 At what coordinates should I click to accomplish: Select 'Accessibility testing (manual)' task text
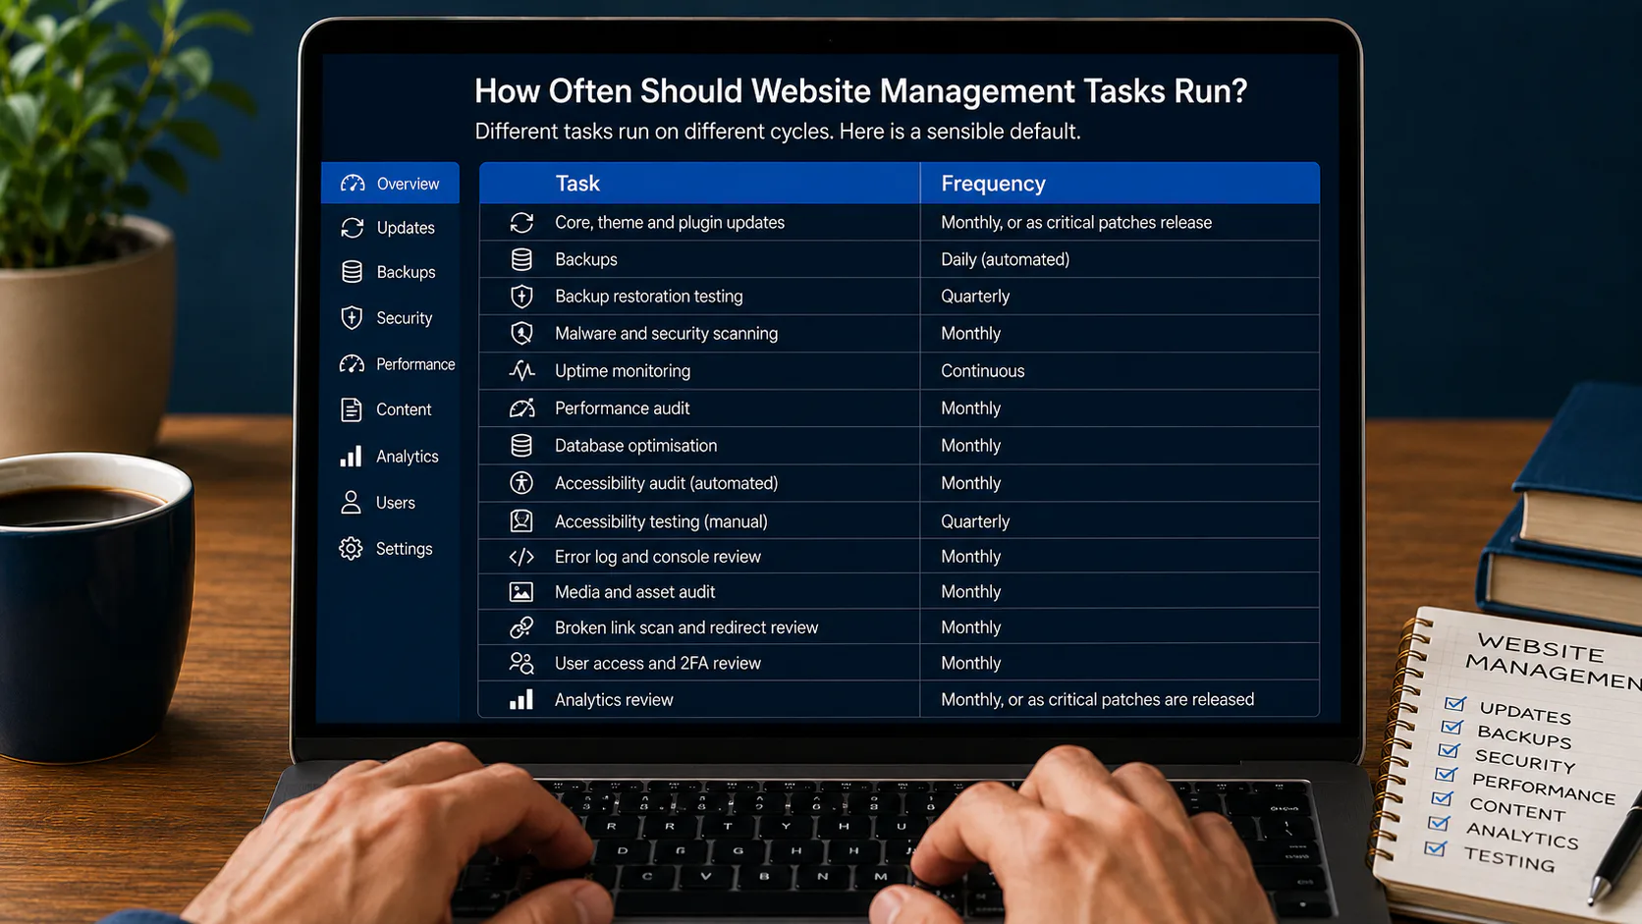click(x=661, y=521)
